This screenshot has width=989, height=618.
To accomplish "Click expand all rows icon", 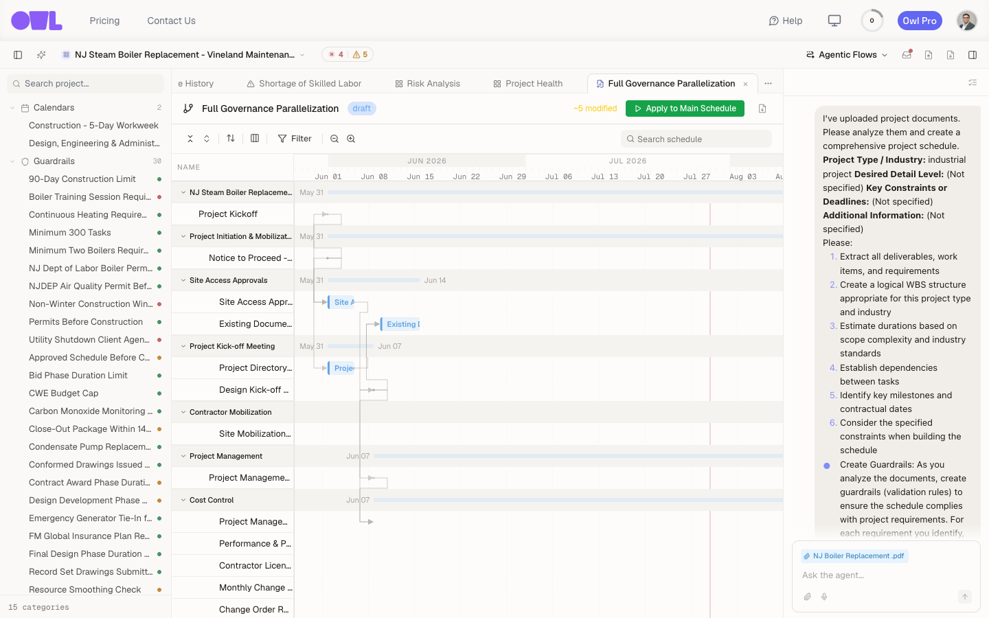I will 207,139.
